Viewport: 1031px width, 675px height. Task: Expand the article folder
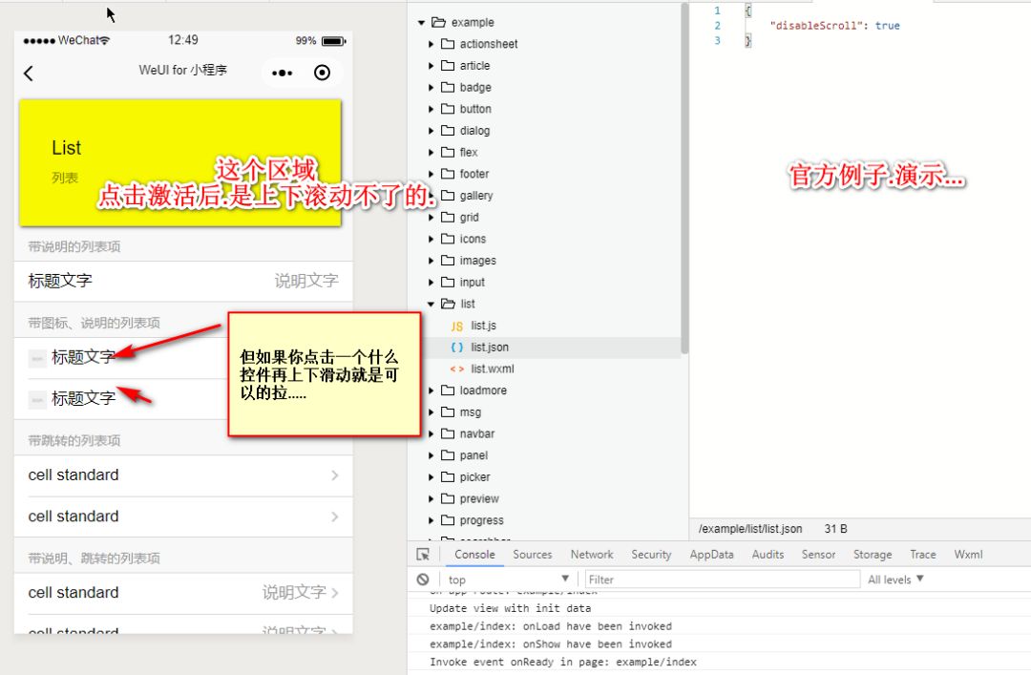431,66
